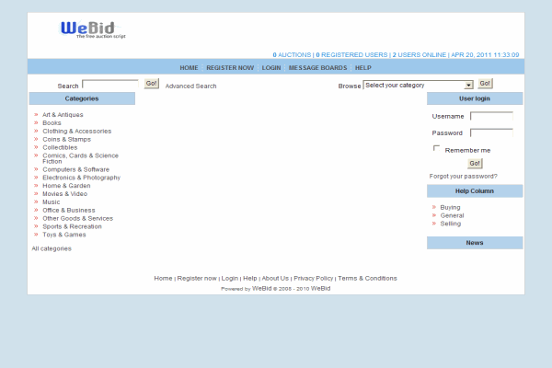Tick the Remember me checkbox
The width and height of the screenshot is (552, 368).
437,148
